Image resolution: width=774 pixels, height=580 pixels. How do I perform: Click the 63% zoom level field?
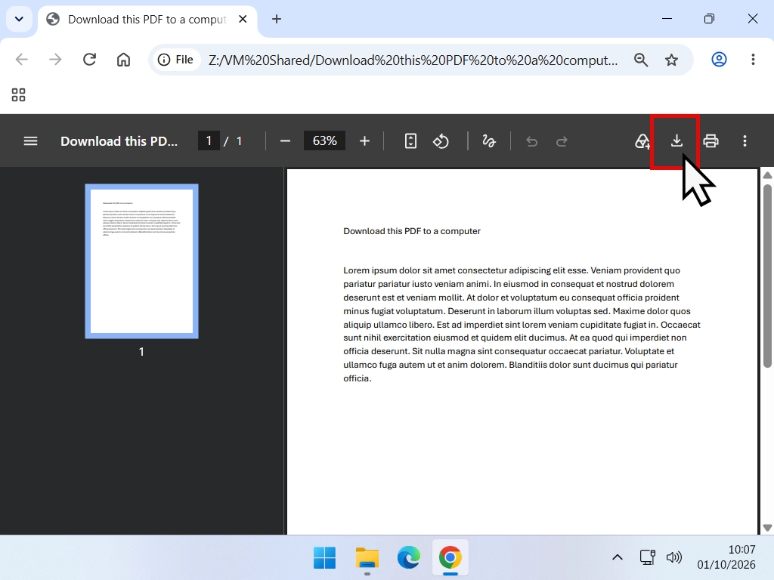324,141
